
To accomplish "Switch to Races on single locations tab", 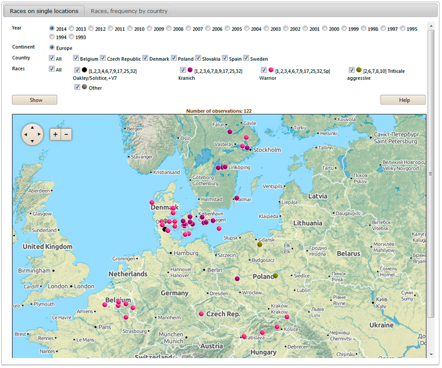I will coord(44,11).
